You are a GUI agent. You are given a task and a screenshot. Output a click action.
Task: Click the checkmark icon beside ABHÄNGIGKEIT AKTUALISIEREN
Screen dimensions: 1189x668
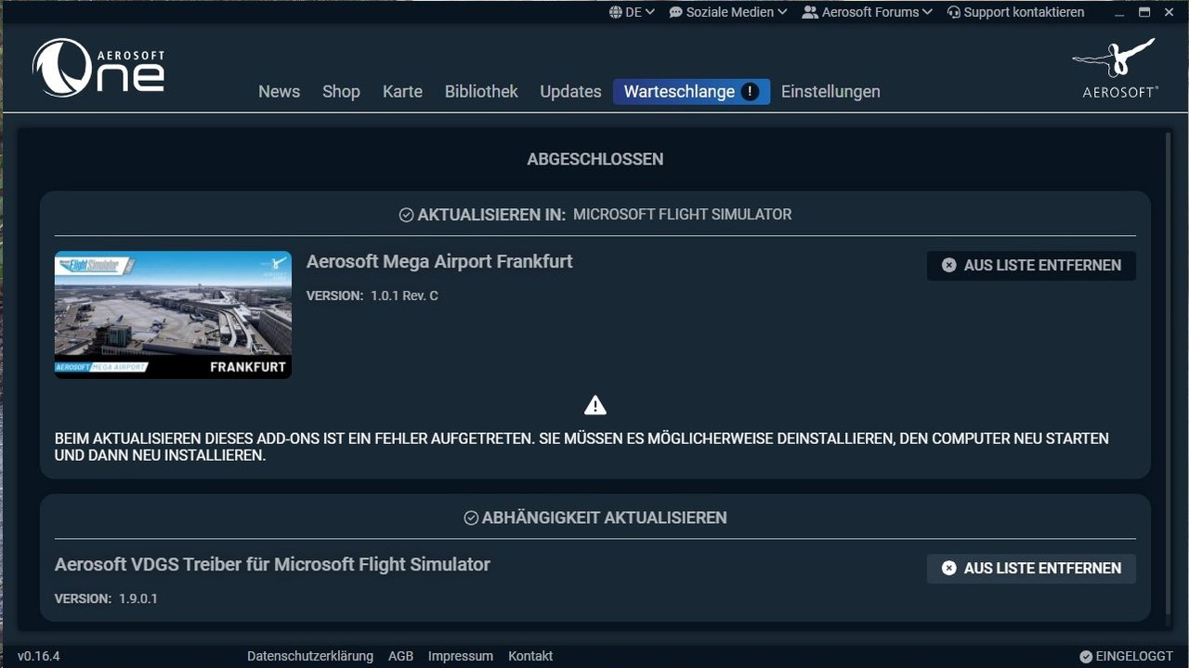[471, 517]
